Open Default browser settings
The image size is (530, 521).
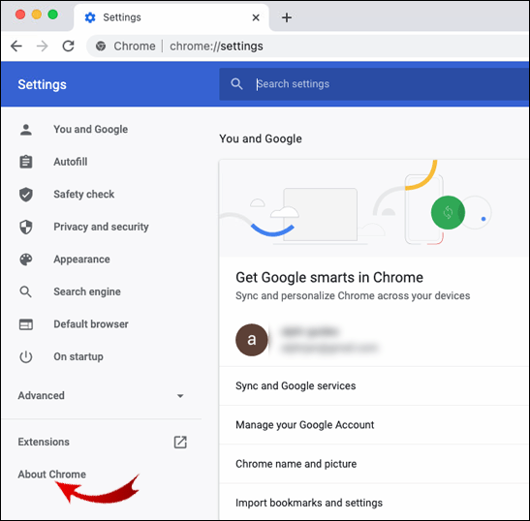tap(91, 324)
